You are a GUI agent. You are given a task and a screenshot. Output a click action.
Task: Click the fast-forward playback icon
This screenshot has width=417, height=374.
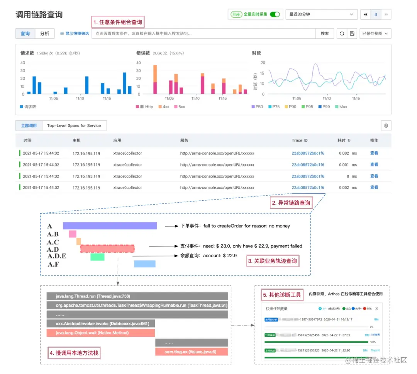coord(386,14)
